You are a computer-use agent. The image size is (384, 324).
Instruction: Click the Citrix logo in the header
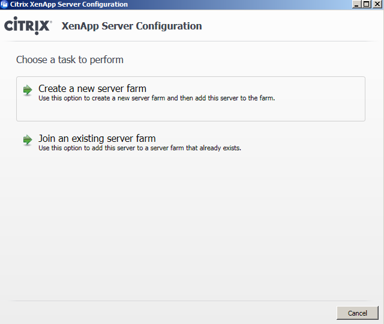[x=28, y=25]
